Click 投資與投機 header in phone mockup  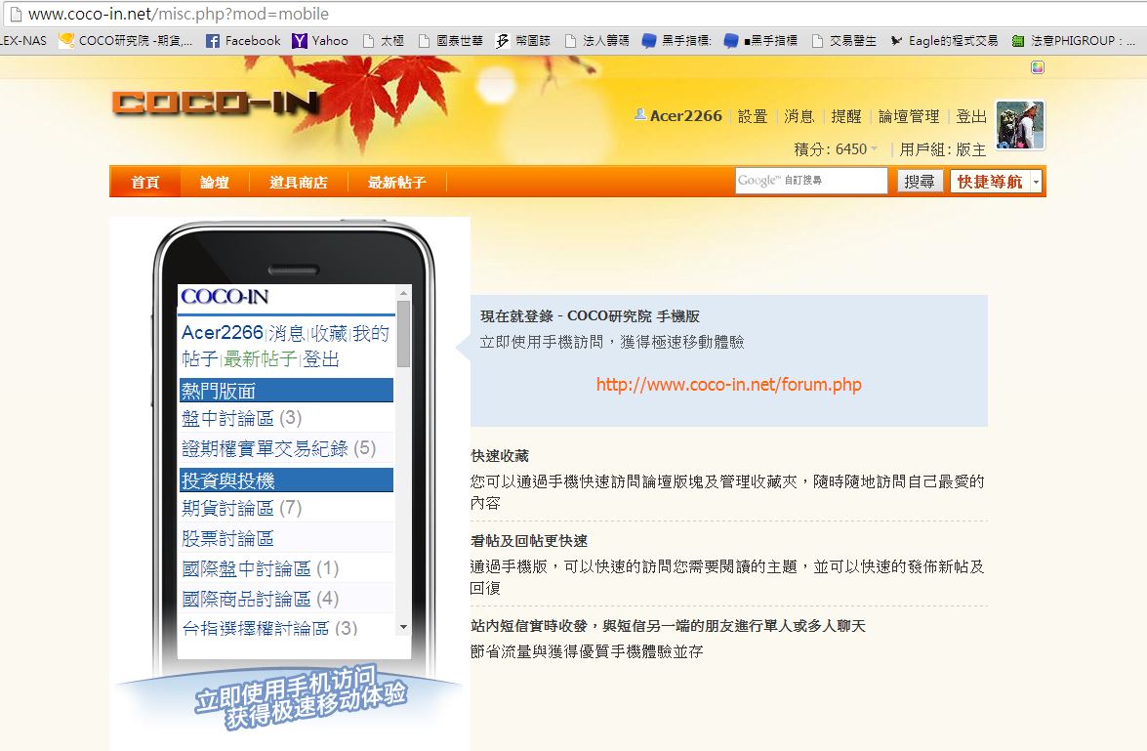(x=286, y=480)
